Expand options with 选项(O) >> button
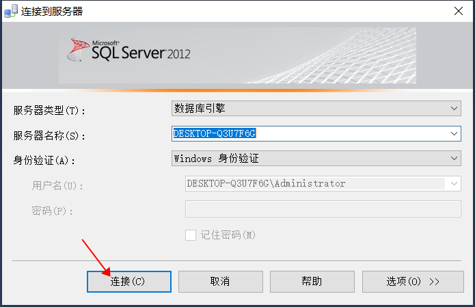This screenshot has height=307, width=475. [x=413, y=282]
